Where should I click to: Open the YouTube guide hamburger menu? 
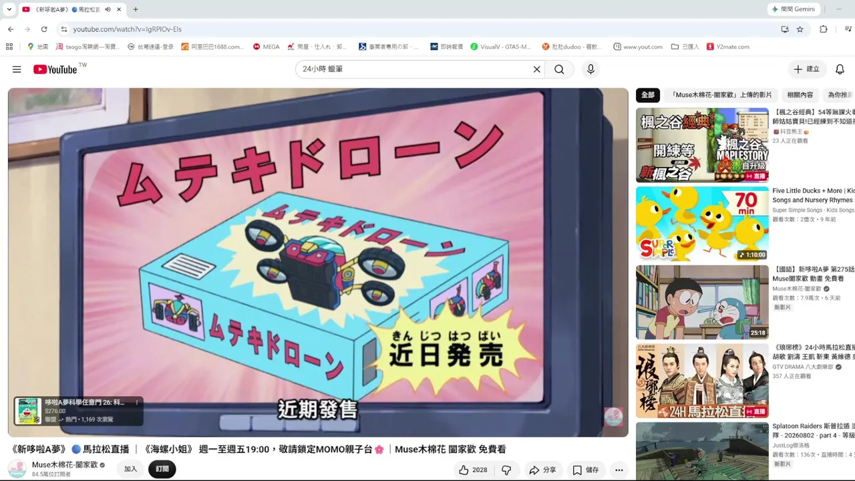tap(17, 69)
